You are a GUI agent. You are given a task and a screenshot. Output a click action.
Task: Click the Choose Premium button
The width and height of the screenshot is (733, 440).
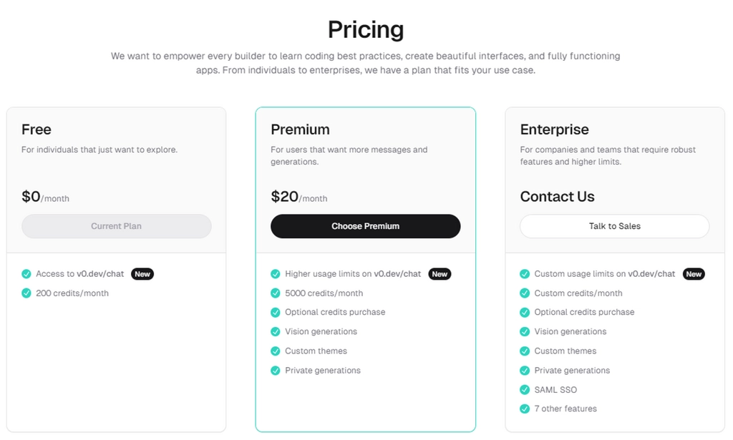pos(365,226)
